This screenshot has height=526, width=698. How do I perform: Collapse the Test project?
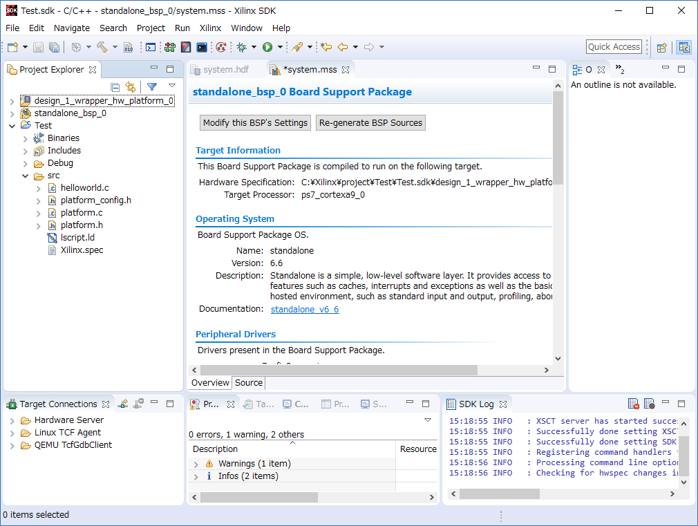click(x=12, y=126)
